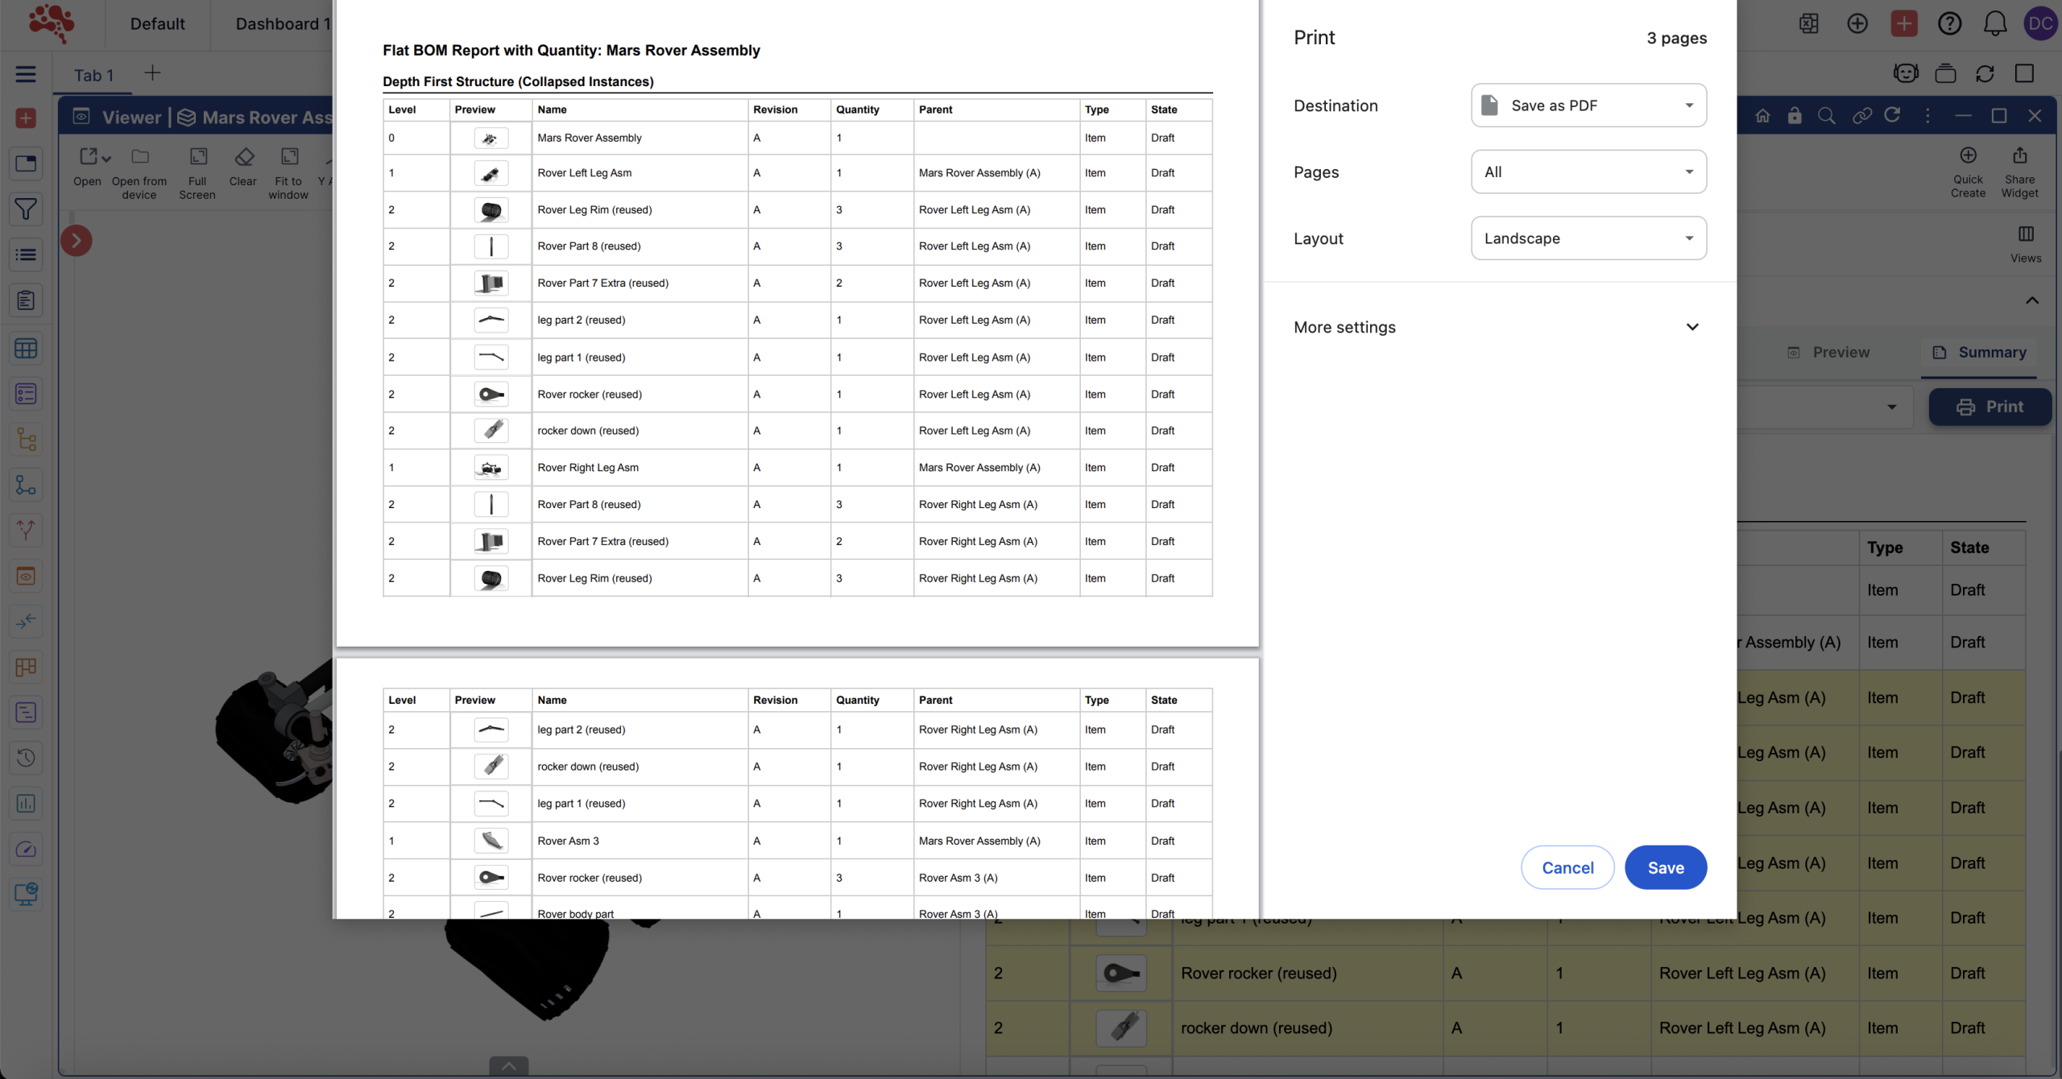The image size is (2062, 1079).
Task: Select Tab 1
Action: coord(94,75)
